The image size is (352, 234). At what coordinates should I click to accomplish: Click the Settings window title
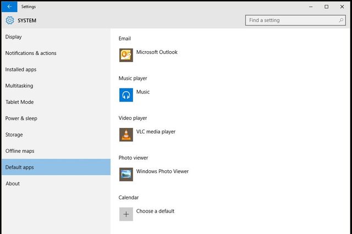click(x=29, y=7)
